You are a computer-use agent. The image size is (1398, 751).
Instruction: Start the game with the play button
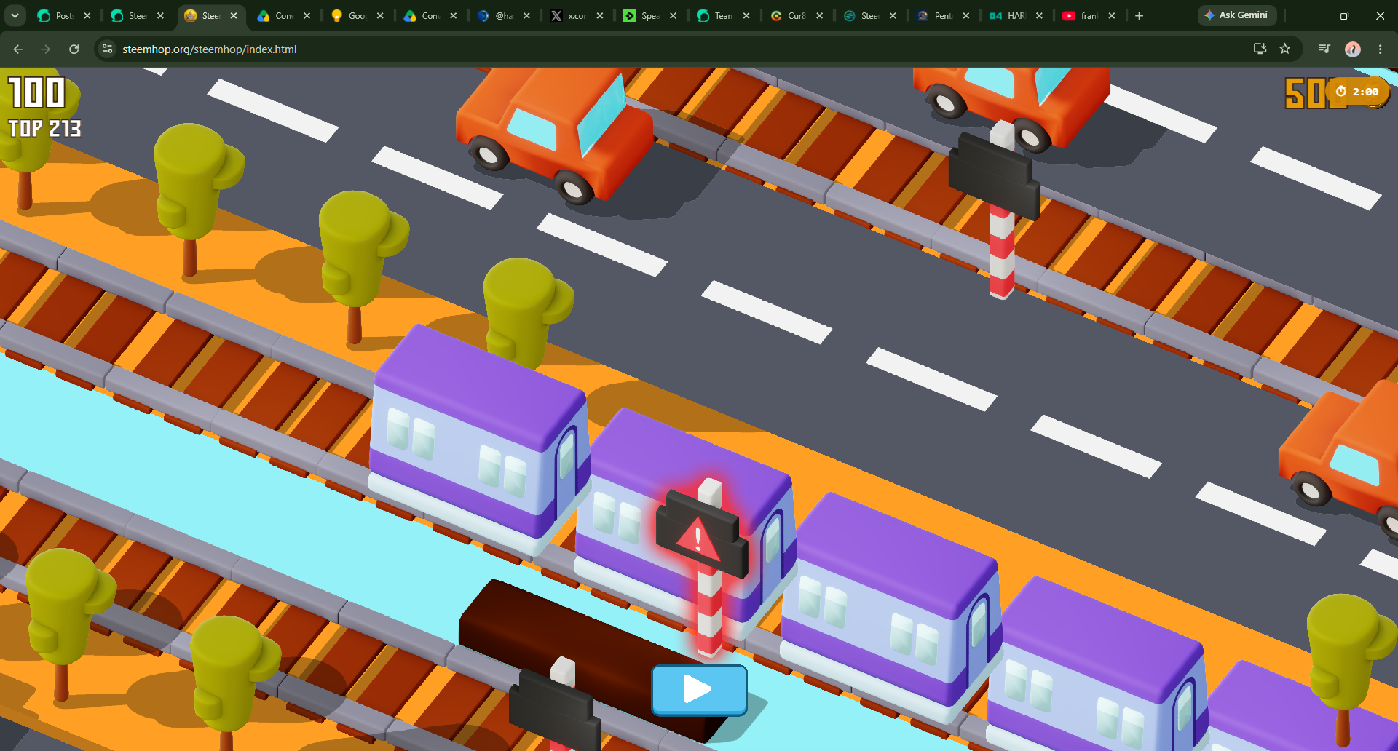(699, 690)
